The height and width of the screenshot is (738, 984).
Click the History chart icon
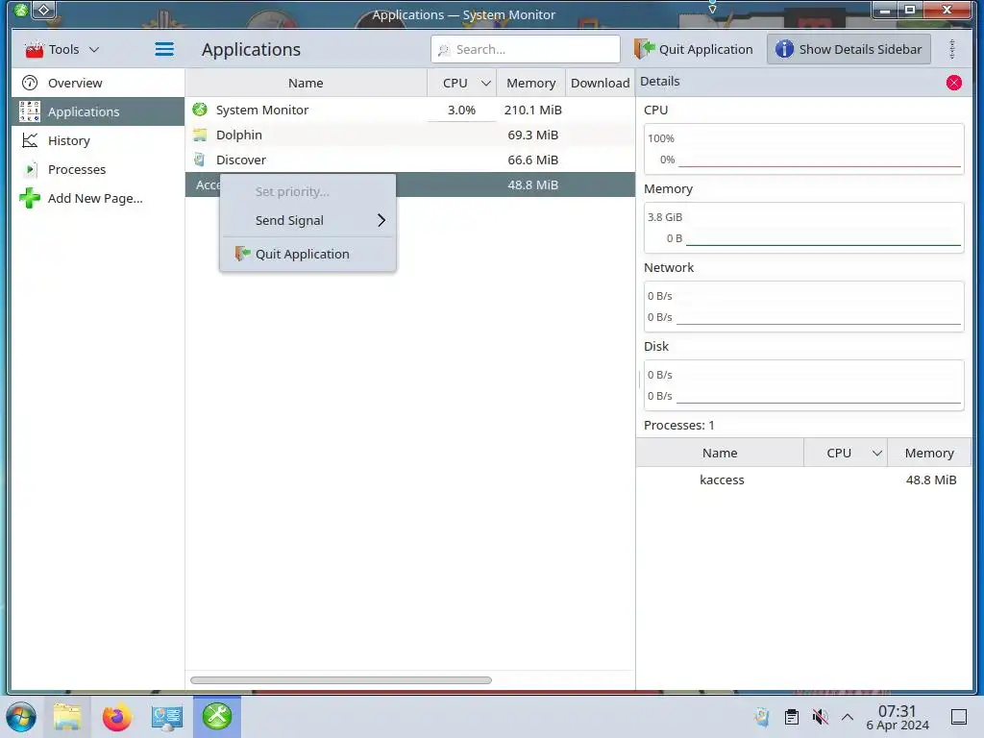tap(30, 140)
